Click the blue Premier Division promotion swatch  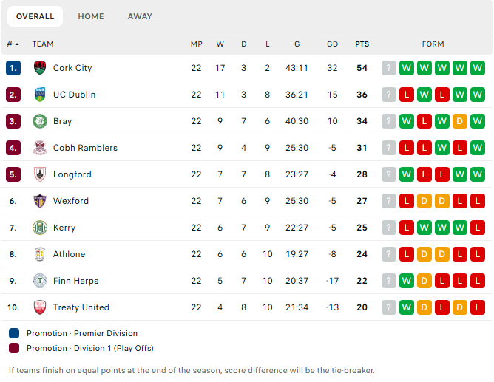(14, 333)
